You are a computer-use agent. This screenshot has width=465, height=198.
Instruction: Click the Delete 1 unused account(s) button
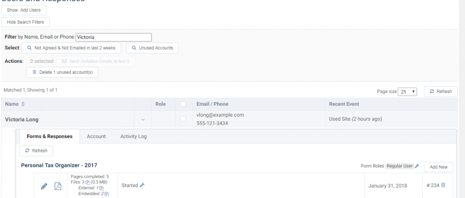pos(62,72)
